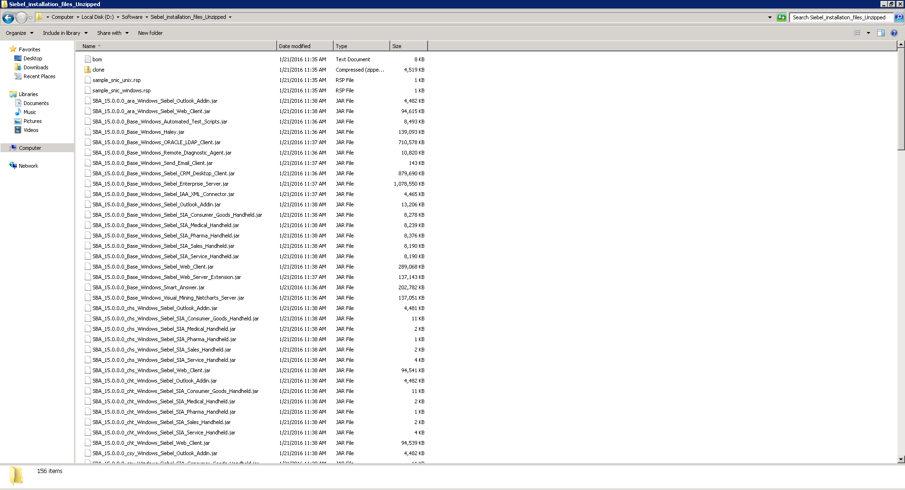The image size is (905, 490).
Task: Open Recent Places in Favorites
Action: click(39, 76)
